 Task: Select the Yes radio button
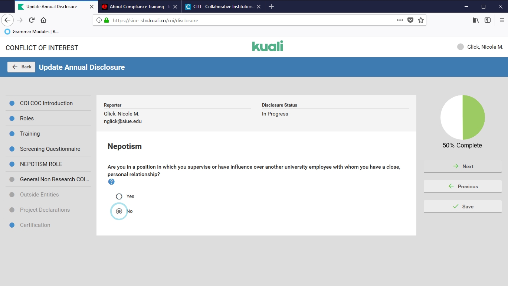click(x=119, y=196)
